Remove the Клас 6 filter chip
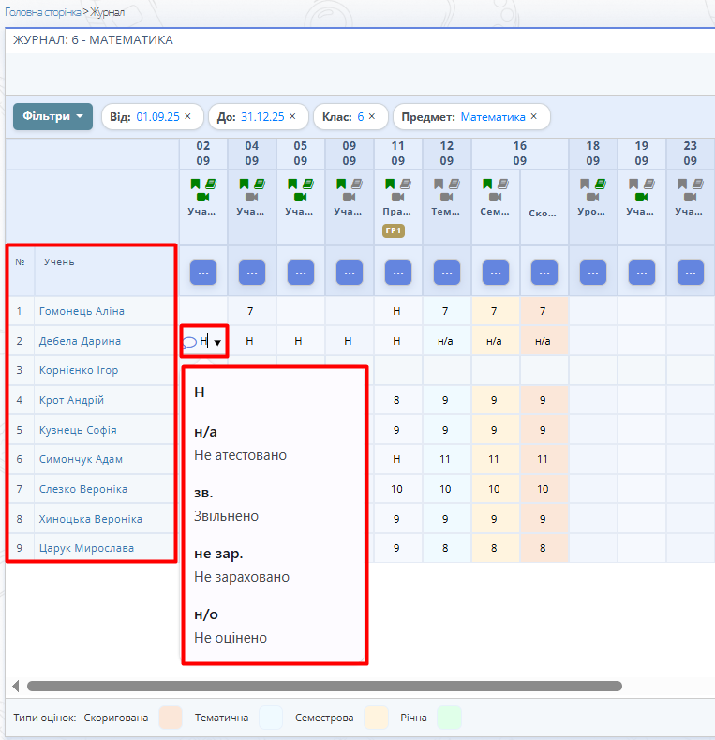715x740 pixels. coord(371,117)
